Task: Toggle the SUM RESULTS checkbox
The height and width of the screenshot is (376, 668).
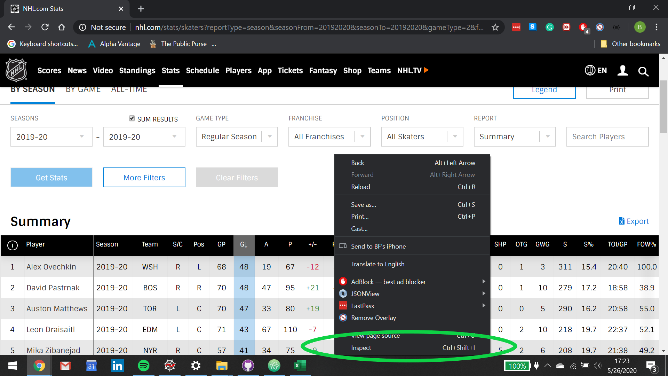Action: [132, 118]
